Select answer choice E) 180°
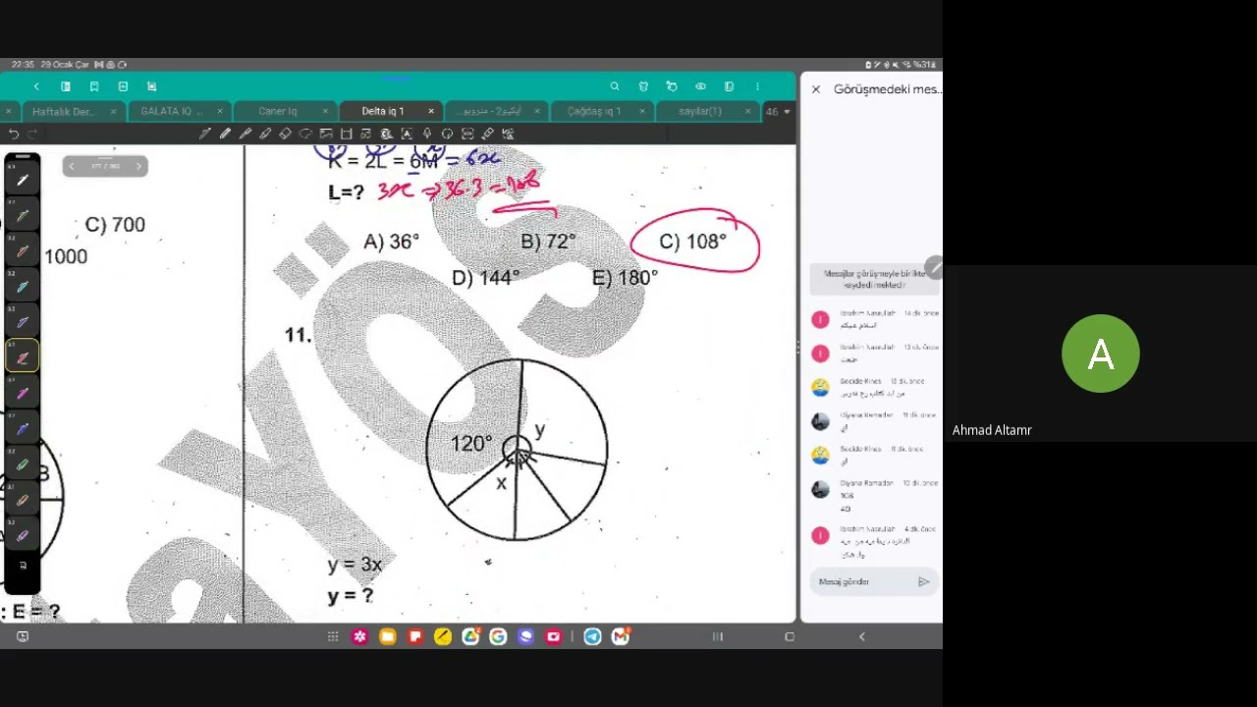Image resolution: width=1257 pixels, height=707 pixels. (x=625, y=278)
